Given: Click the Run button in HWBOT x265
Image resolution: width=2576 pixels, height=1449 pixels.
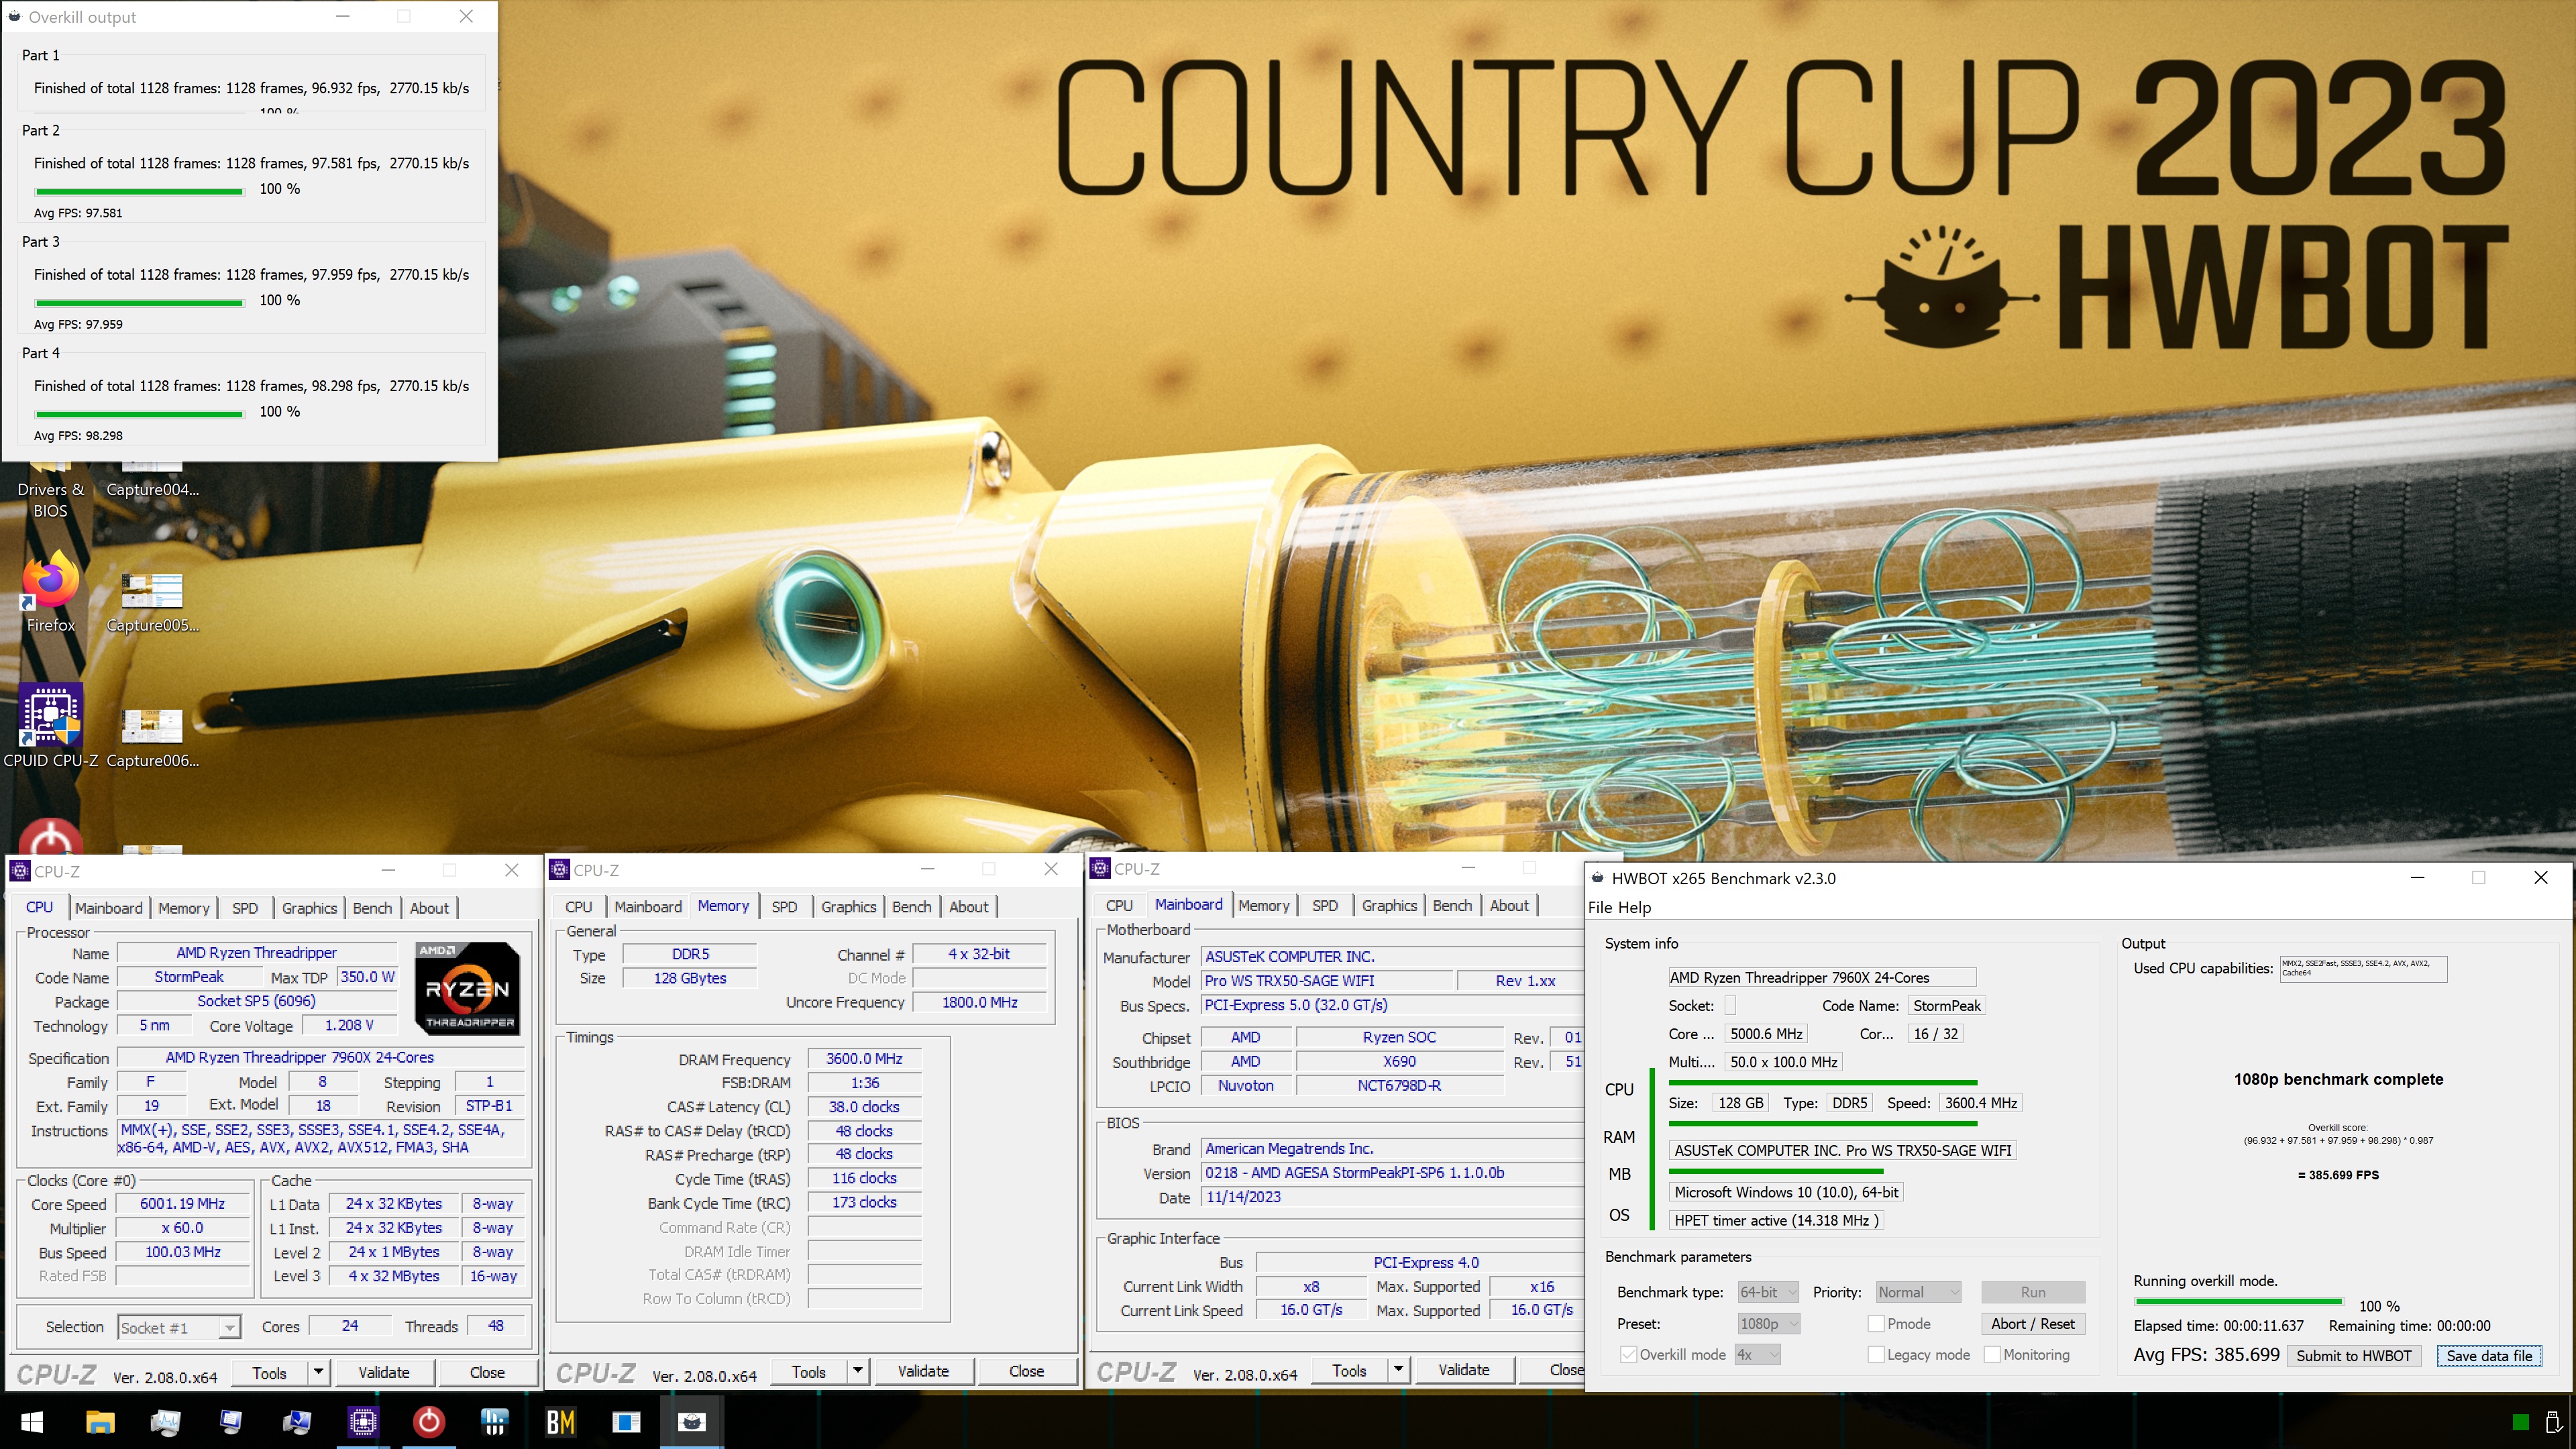Looking at the screenshot, I should [2032, 1292].
